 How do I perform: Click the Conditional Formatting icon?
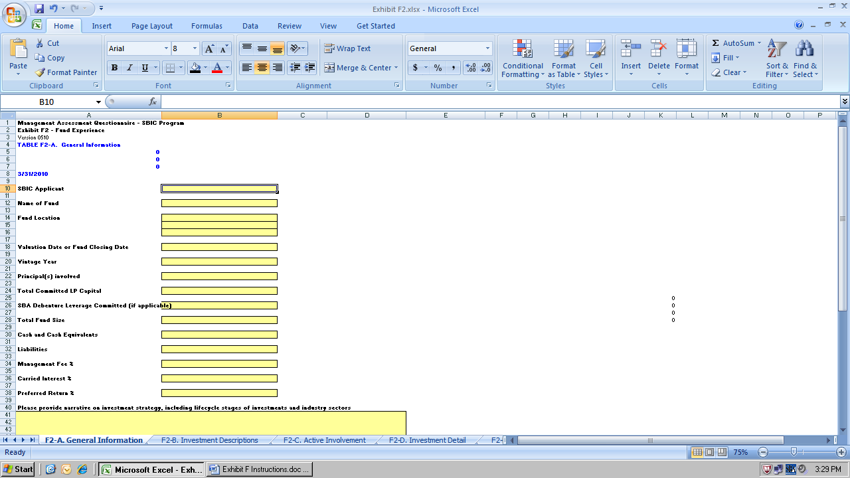click(523, 50)
